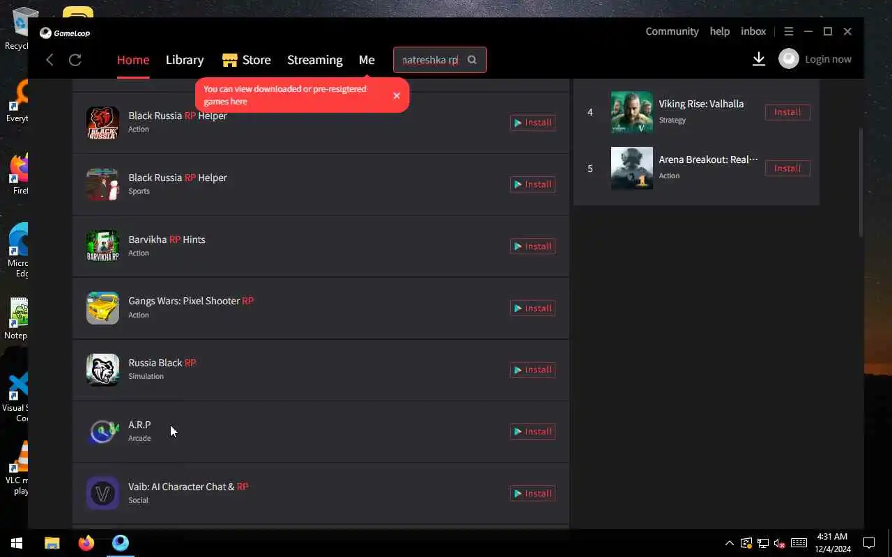Install Viking Rise: Valhalla
The height and width of the screenshot is (557, 892).
(787, 112)
